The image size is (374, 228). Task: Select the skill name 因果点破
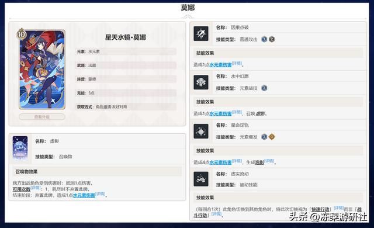click(x=240, y=27)
